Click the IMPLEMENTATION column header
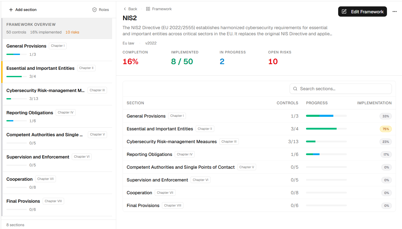This screenshot has height=229, width=402. 374,103
